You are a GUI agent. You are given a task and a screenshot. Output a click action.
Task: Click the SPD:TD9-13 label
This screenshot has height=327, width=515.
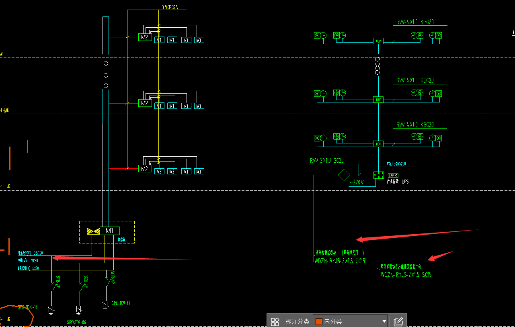121,303
